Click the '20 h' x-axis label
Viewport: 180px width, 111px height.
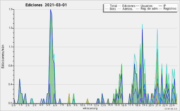click(151, 105)
